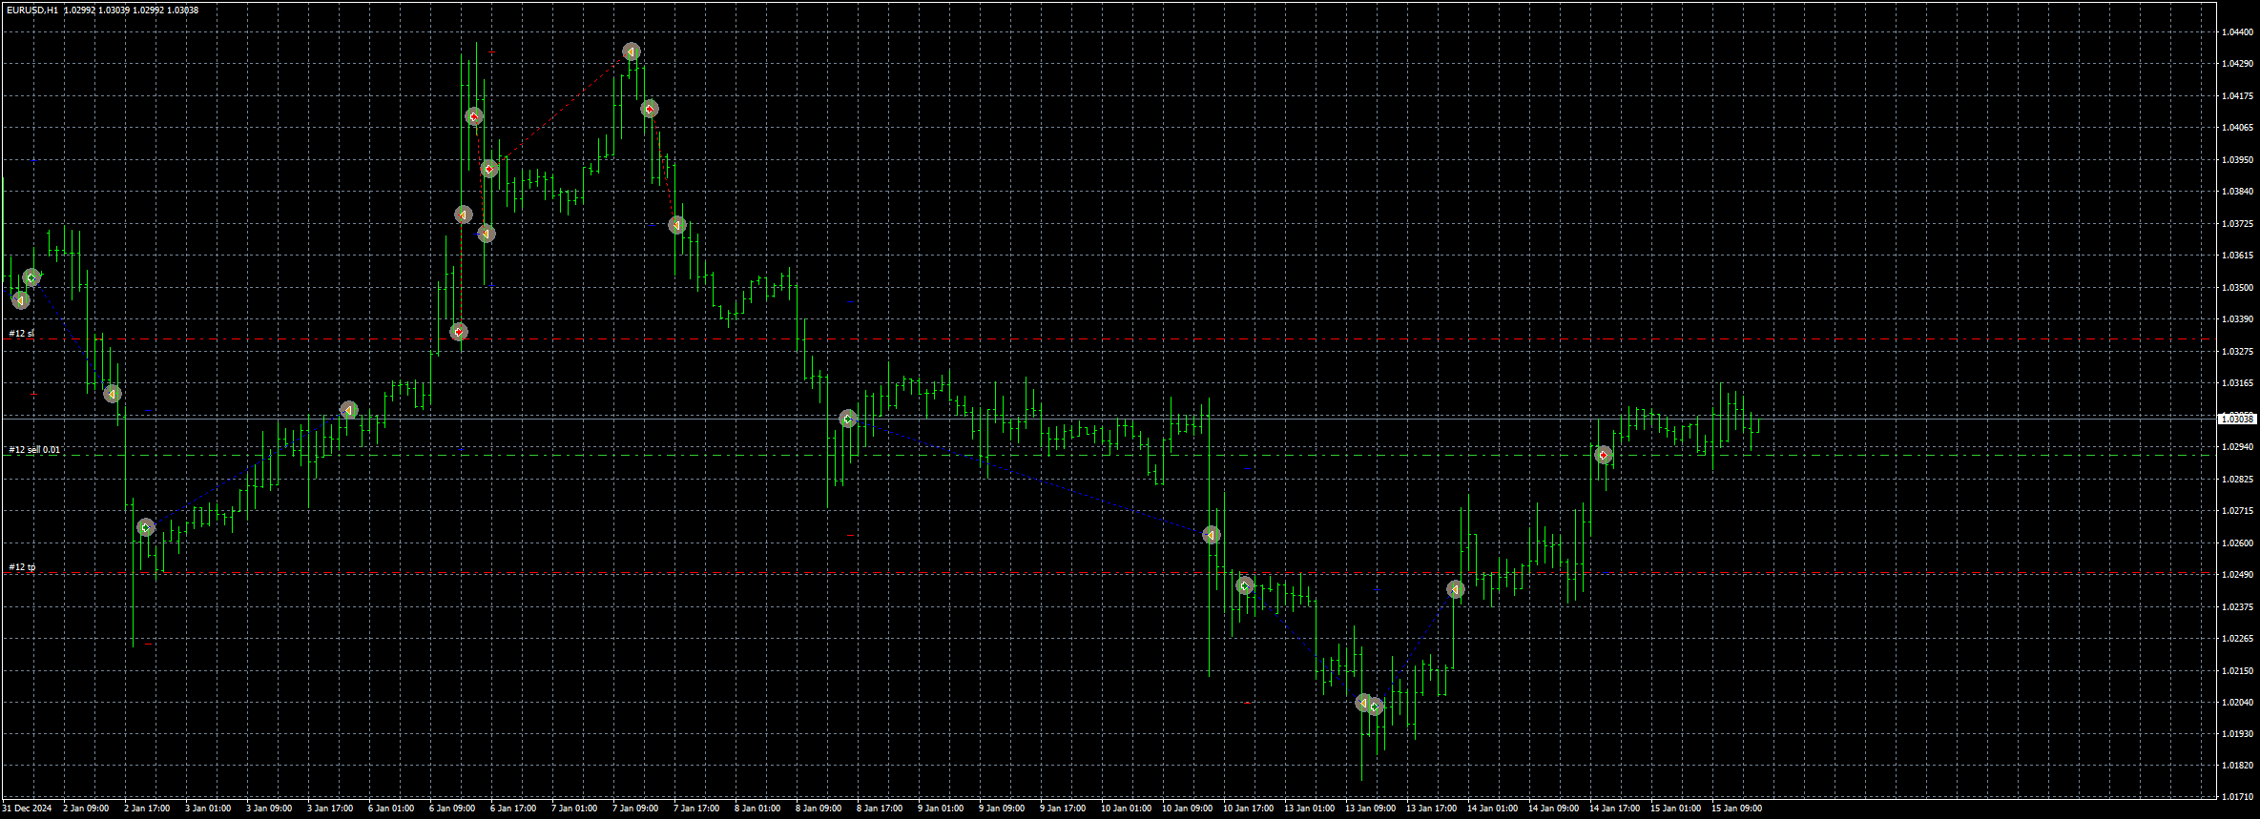Click the 1.03950 price axis label
The width and height of the screenshot is (2260, 819).
pyautogui.click(x=2237, y=159)
